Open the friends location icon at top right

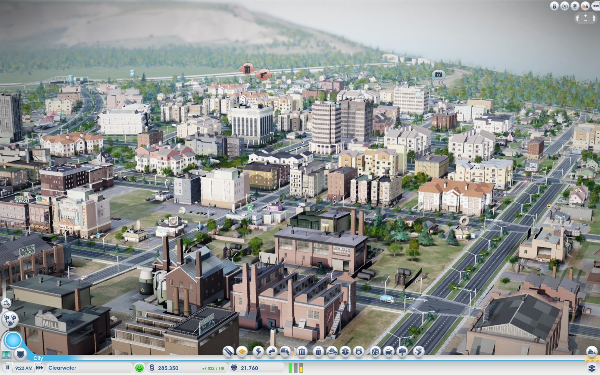[x=585, y=6]
